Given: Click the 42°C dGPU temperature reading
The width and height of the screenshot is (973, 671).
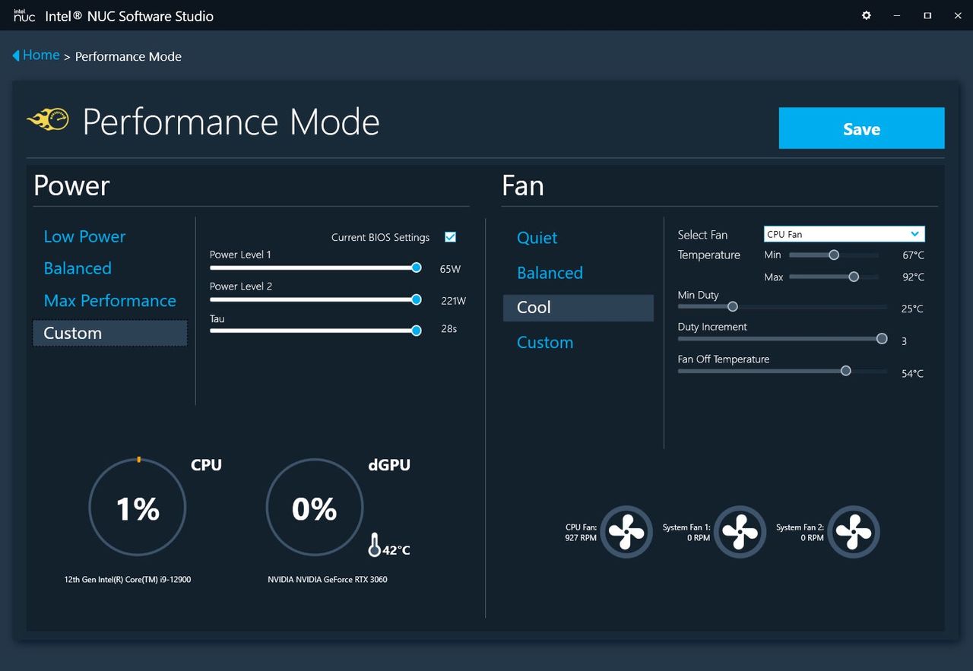Looking at the screenshot, I should tap(396, 550).
